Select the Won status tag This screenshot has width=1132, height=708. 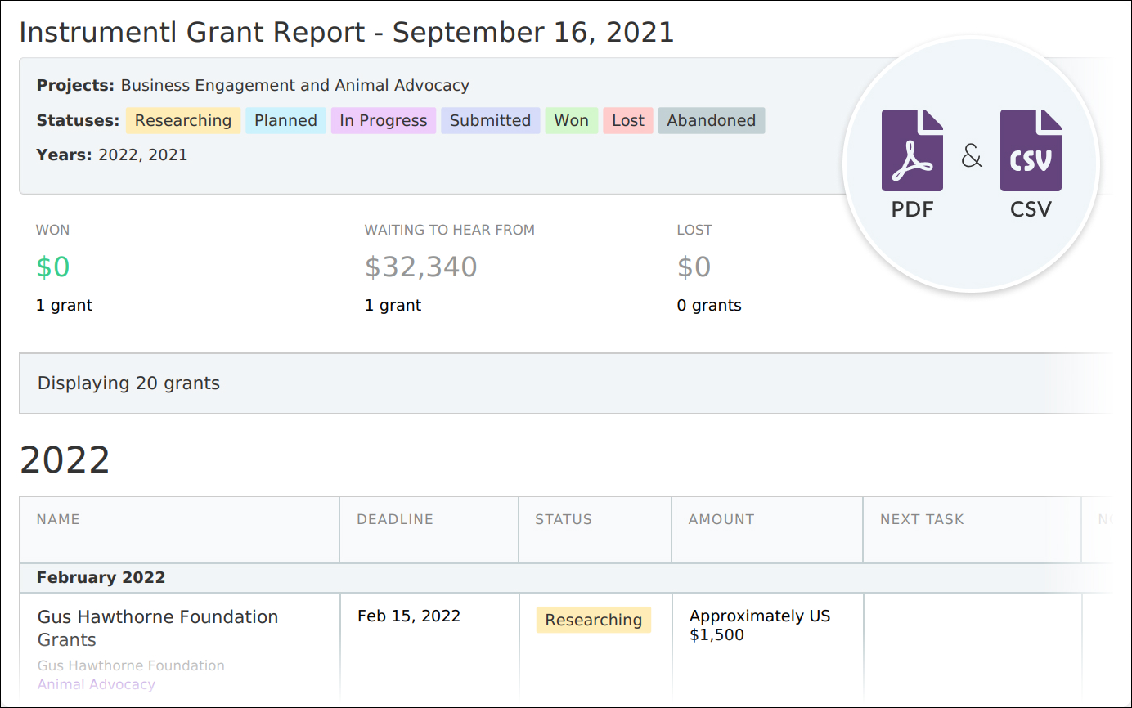coord(572,121)
